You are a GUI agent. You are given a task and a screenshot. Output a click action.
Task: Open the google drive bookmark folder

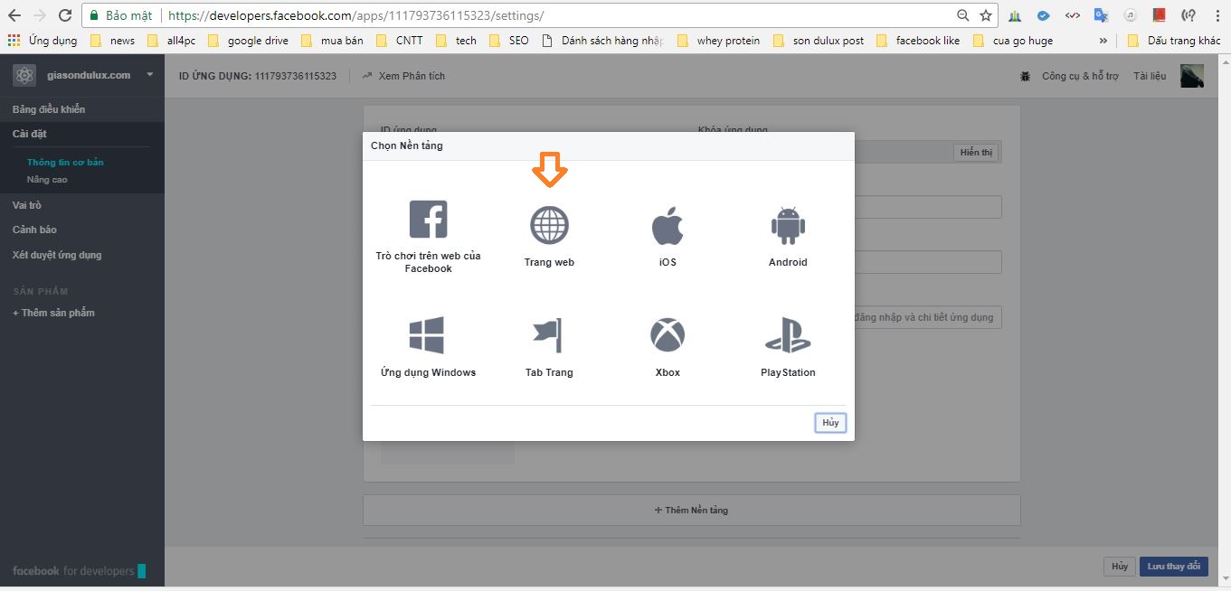(248, 41)
